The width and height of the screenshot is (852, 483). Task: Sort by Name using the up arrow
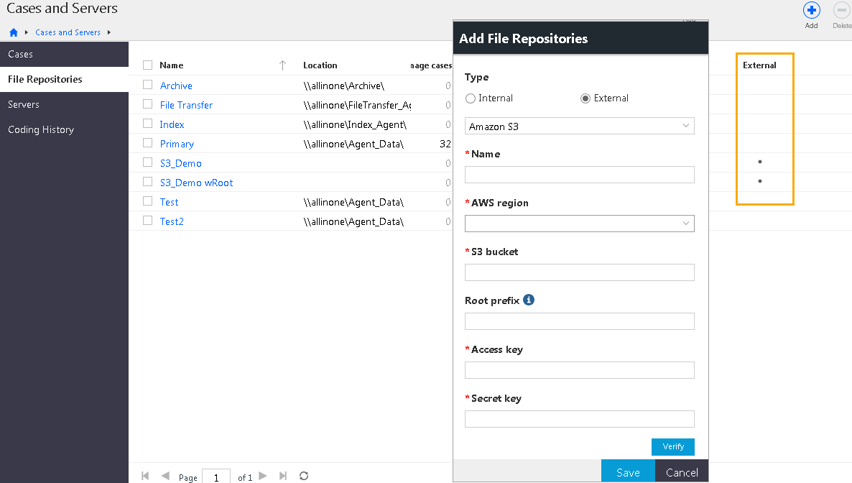[282, 65]
